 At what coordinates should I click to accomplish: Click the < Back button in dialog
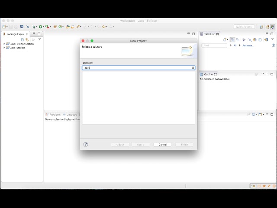tap(120, 144)
